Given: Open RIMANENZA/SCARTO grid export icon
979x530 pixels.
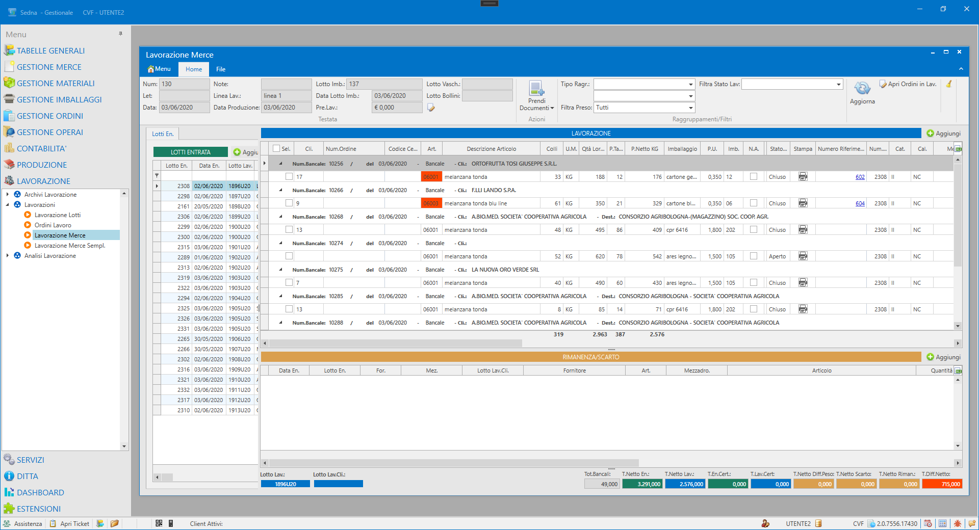Looking at the screenshot, I should (x=958, y=370).
